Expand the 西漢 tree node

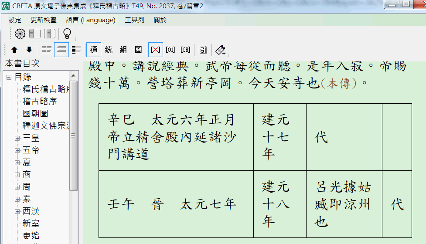[x=17, y=211]
